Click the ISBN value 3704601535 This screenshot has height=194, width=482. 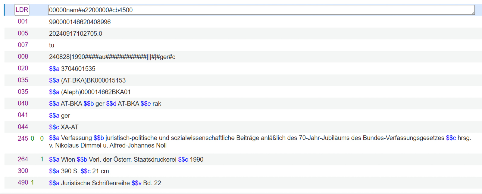pos(78,69)
